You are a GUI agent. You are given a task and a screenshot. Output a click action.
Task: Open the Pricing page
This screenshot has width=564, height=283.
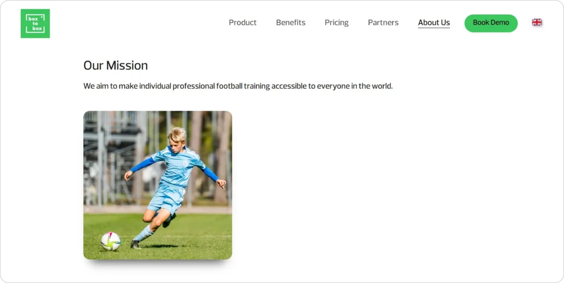coord(337,23)
